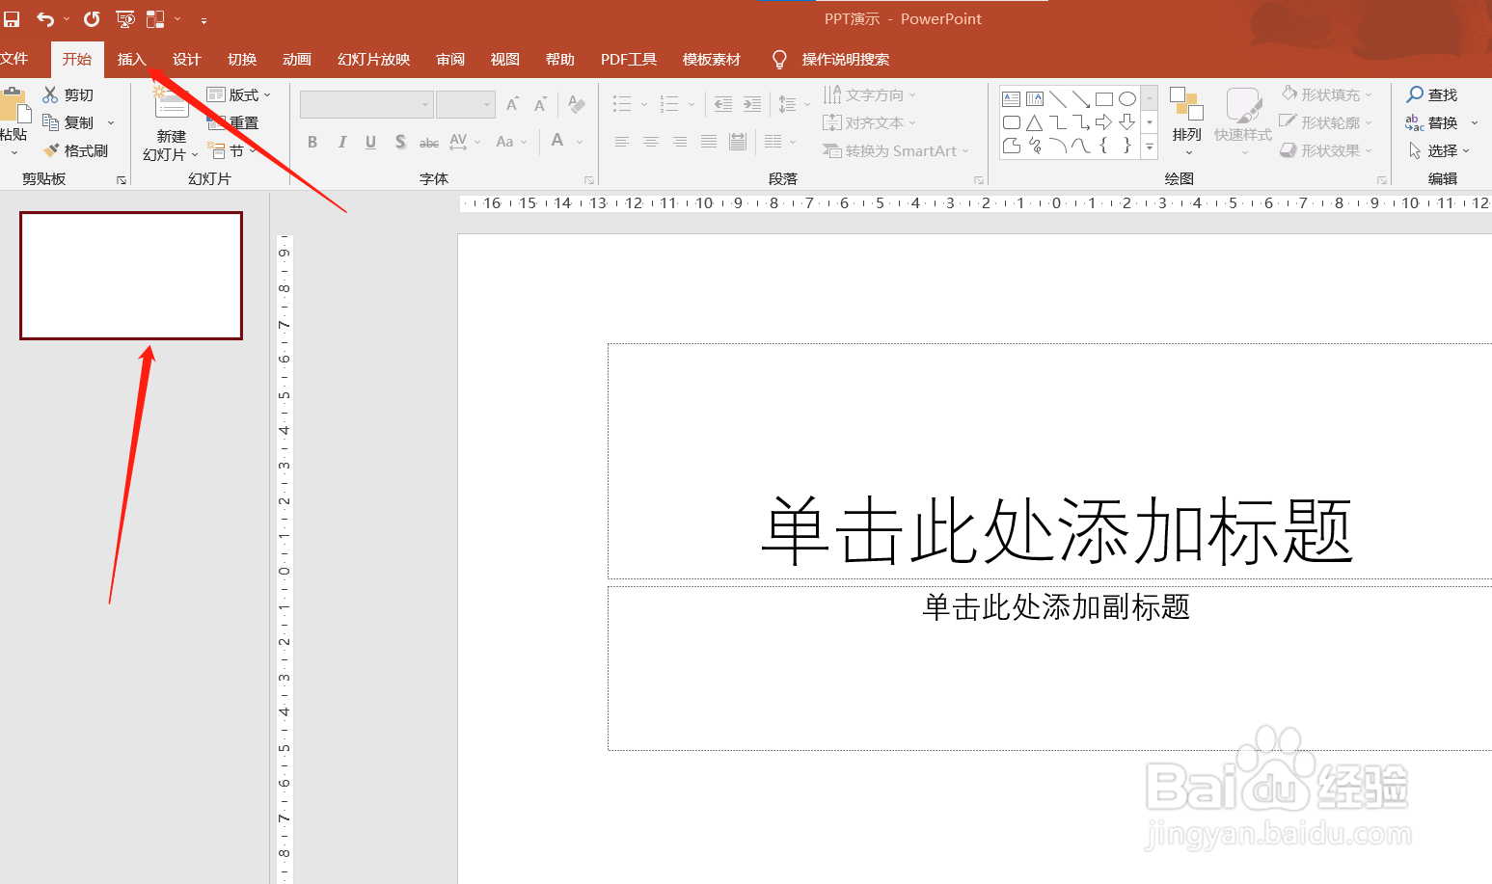Open the font name dropdown
The height and width of the screenshot is (884, 1492).
click(x=424, y=103)
